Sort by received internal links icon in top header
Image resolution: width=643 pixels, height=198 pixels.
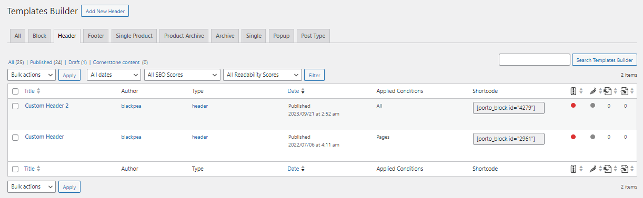(x=625, y=91)
